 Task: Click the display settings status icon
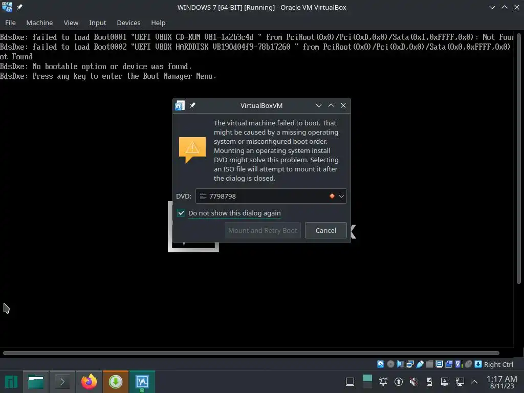point(439,364)
